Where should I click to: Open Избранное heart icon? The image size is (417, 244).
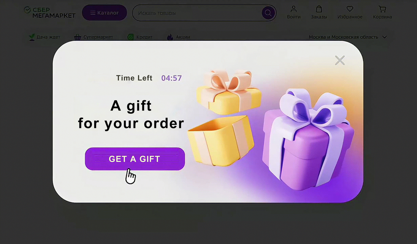[x=350, y=9]
